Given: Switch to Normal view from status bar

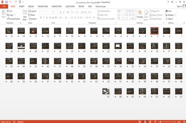Looking at the screenshot, I should (140, 122).
